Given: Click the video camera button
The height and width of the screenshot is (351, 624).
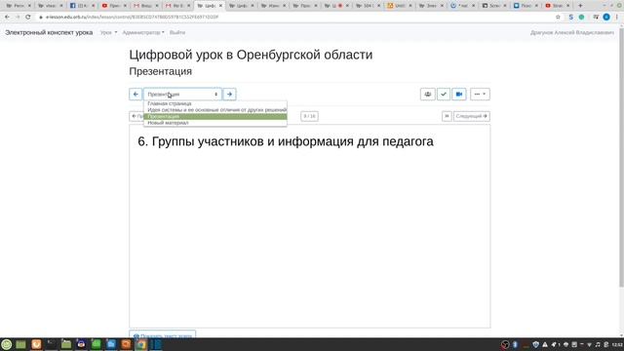Looking at the screenshot, I should point(459,95).
